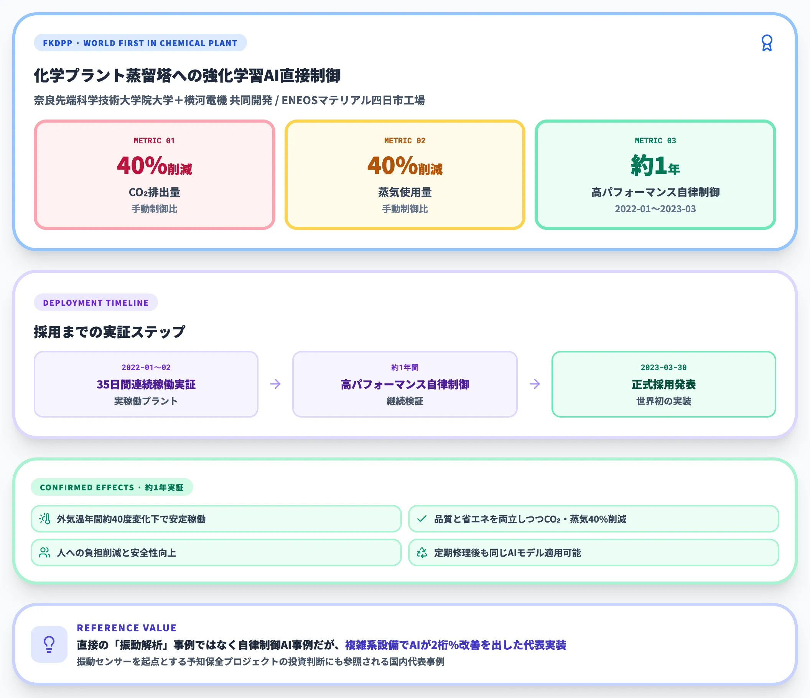Click the 40%削減 value in METRIC 01

pyautogui.click(x=155, y=165)
